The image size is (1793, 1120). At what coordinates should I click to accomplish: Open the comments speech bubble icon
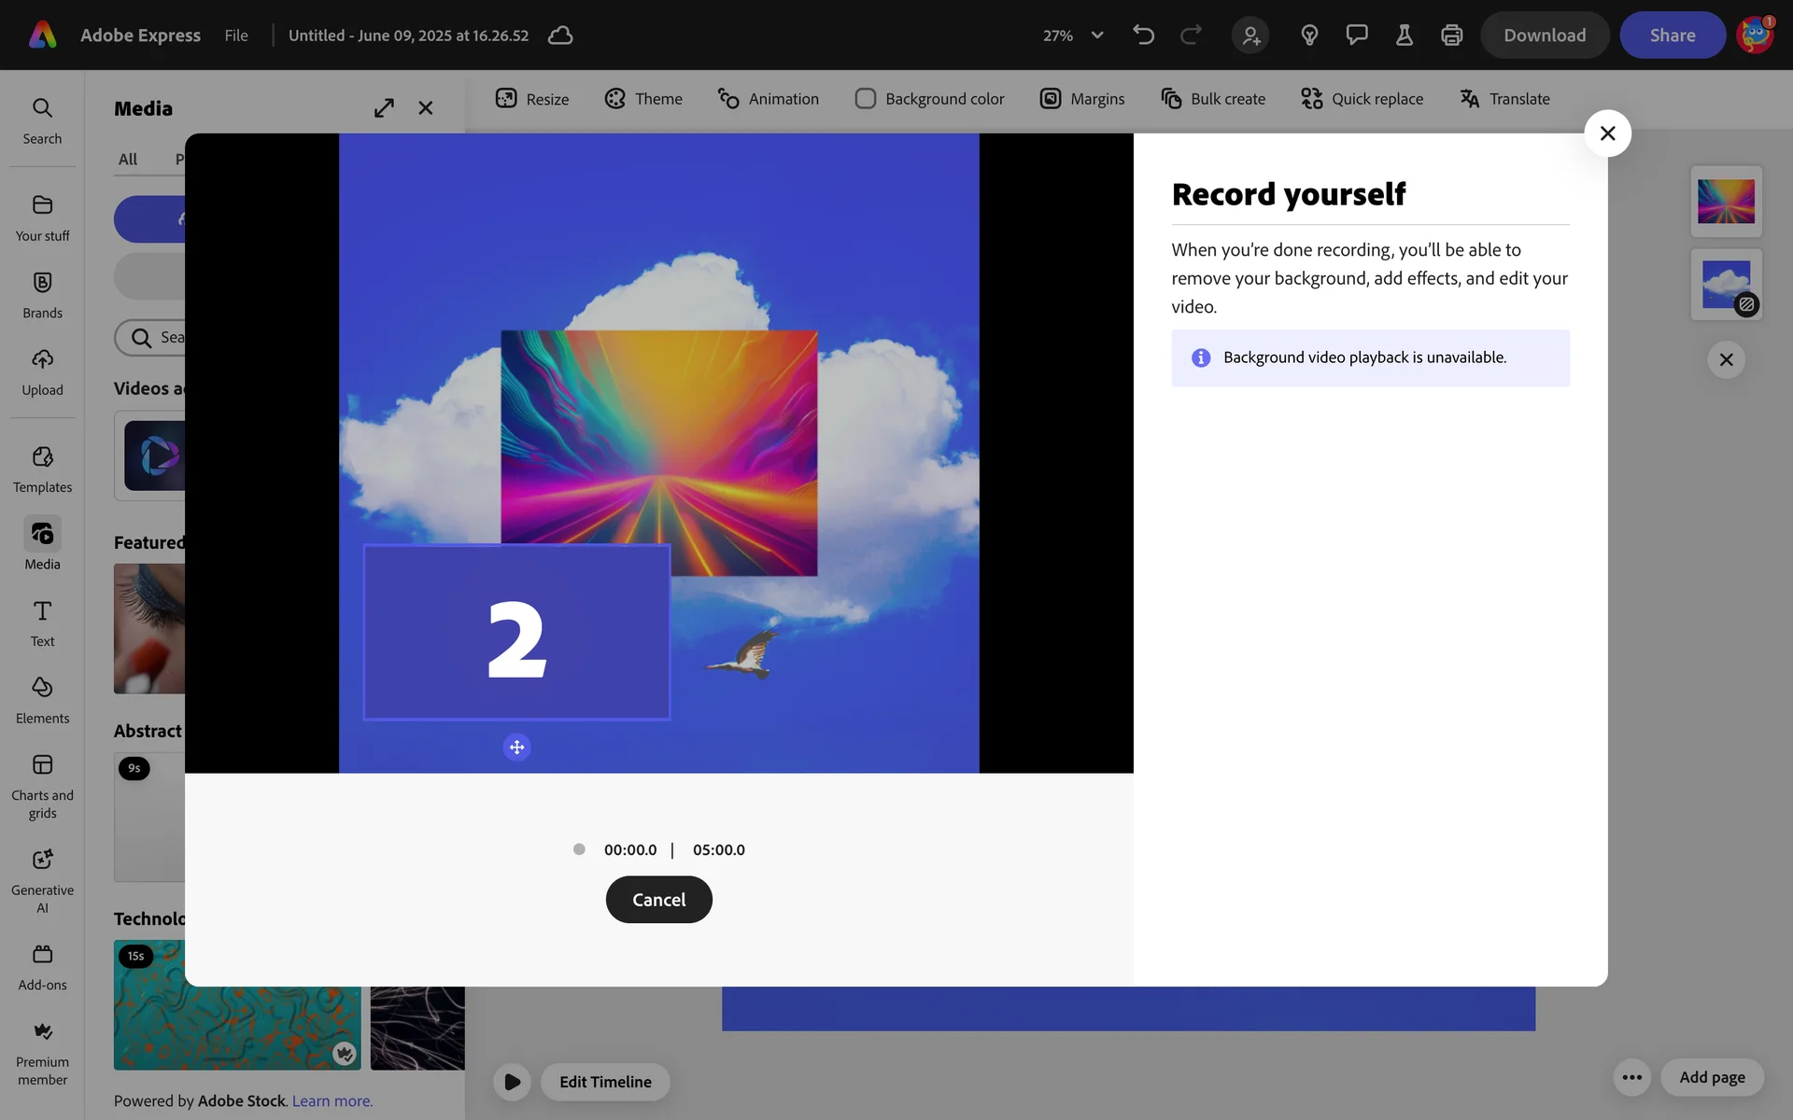coord(1356,35)
